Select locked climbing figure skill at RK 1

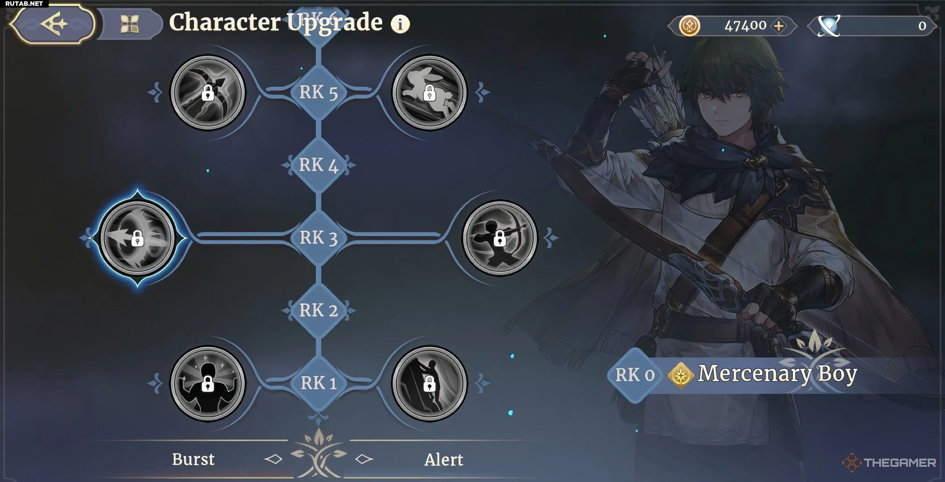[x=429, y=383]
